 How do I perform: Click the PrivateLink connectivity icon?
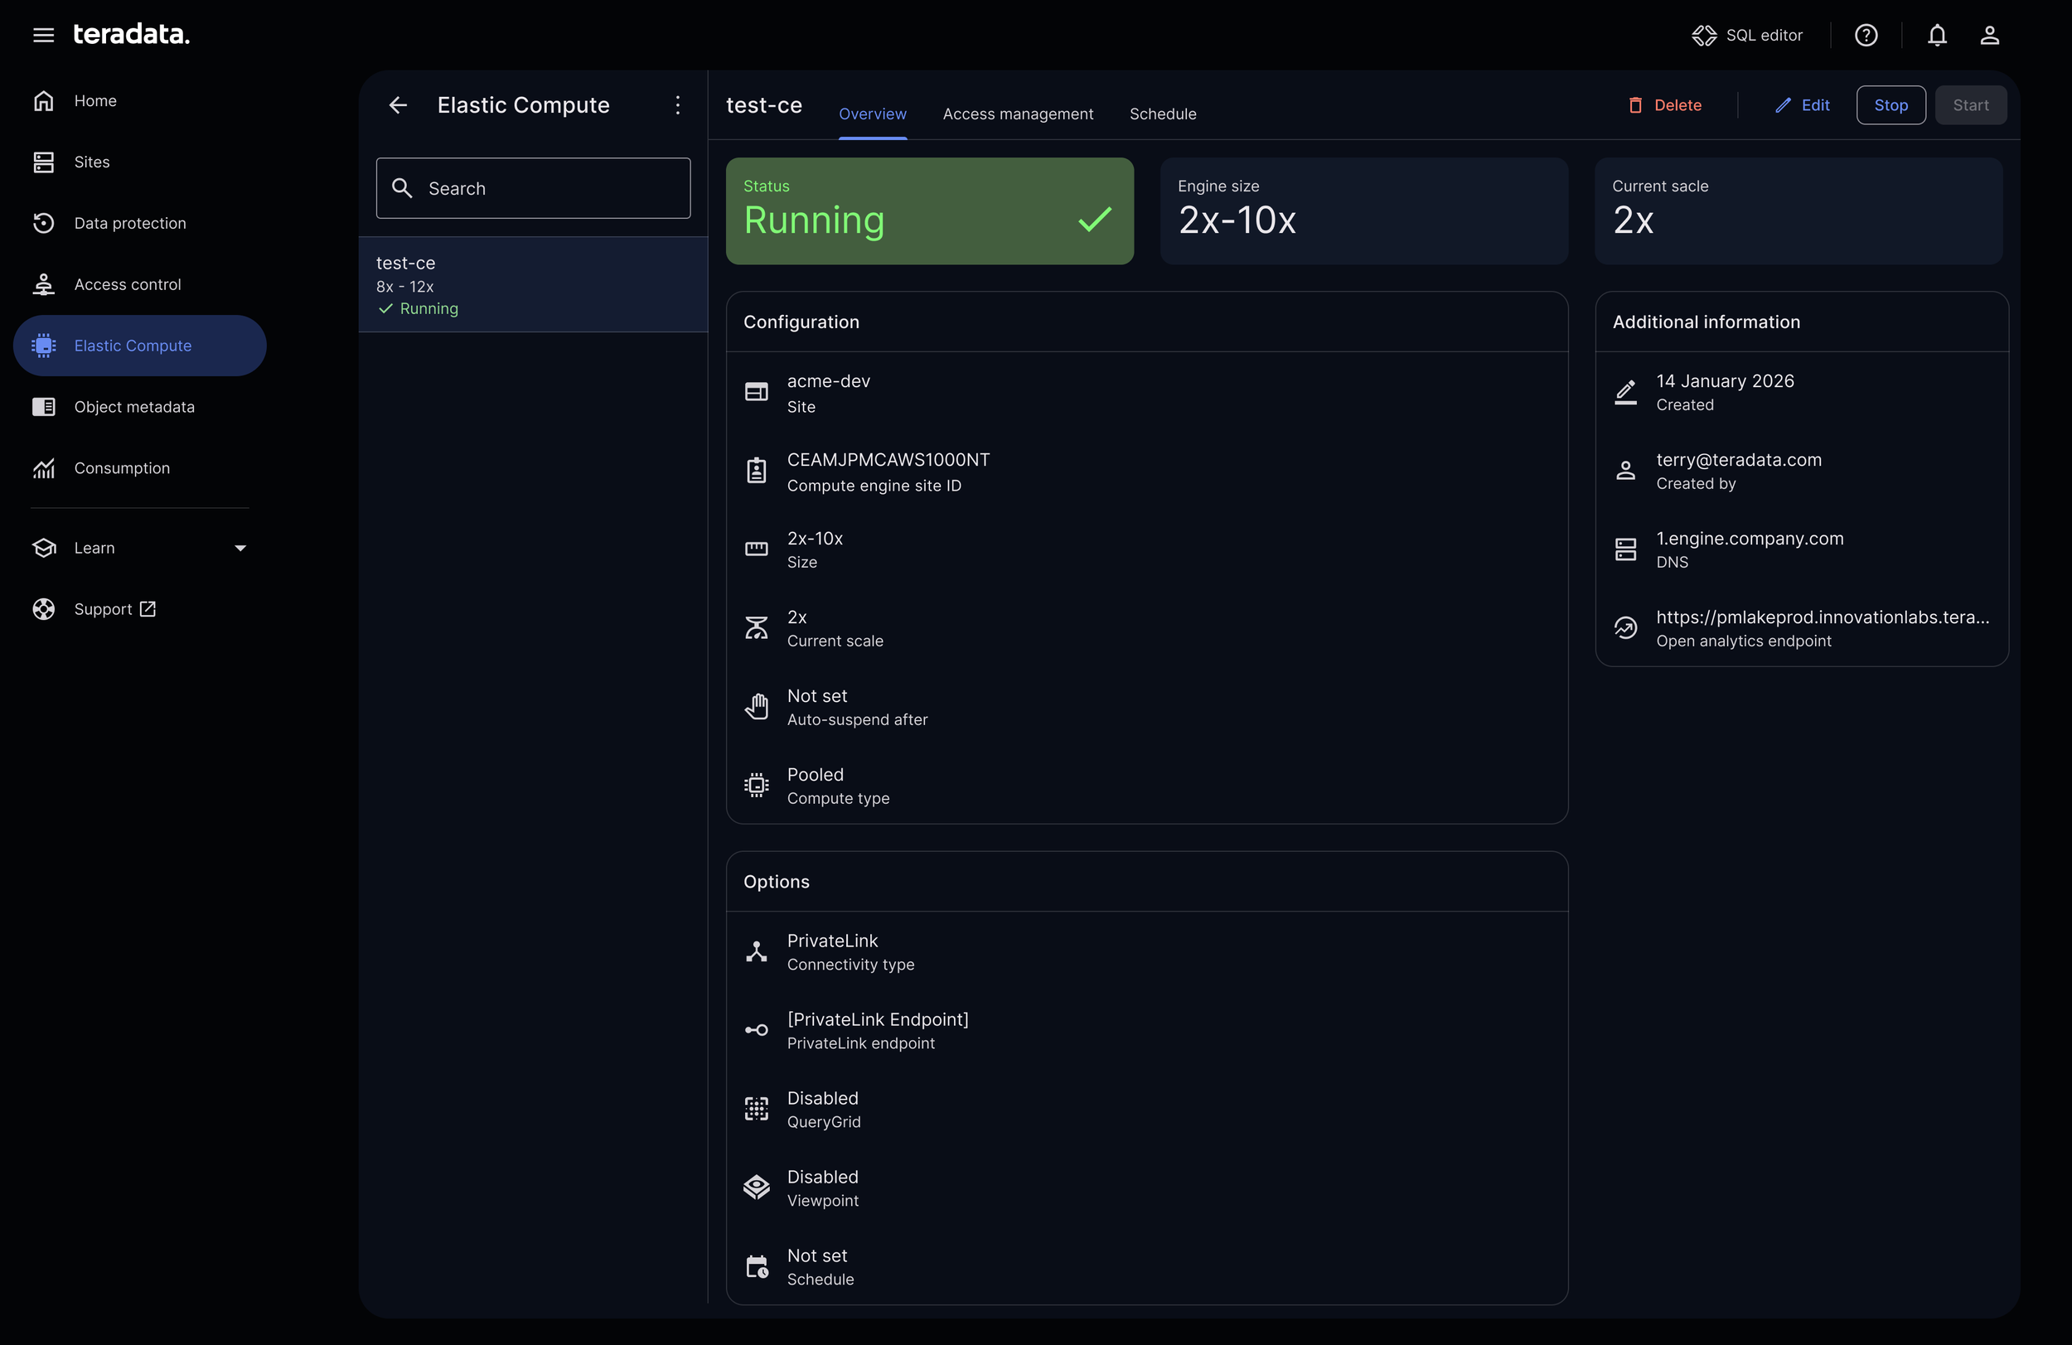point(757,951)
